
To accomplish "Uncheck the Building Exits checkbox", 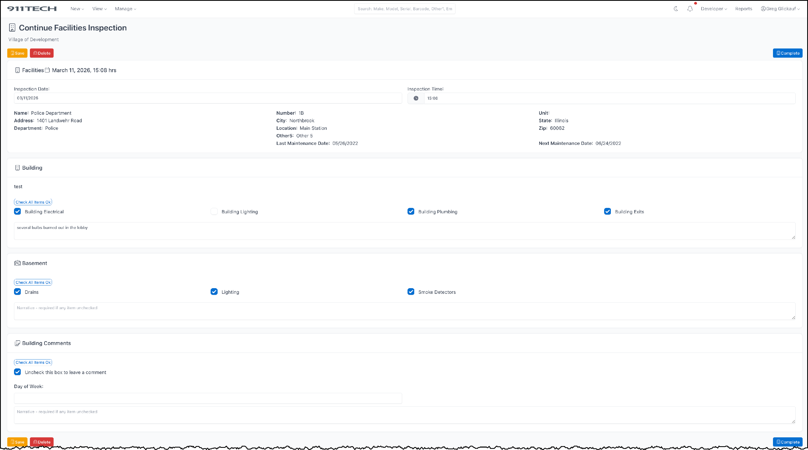I will (607, 211).
